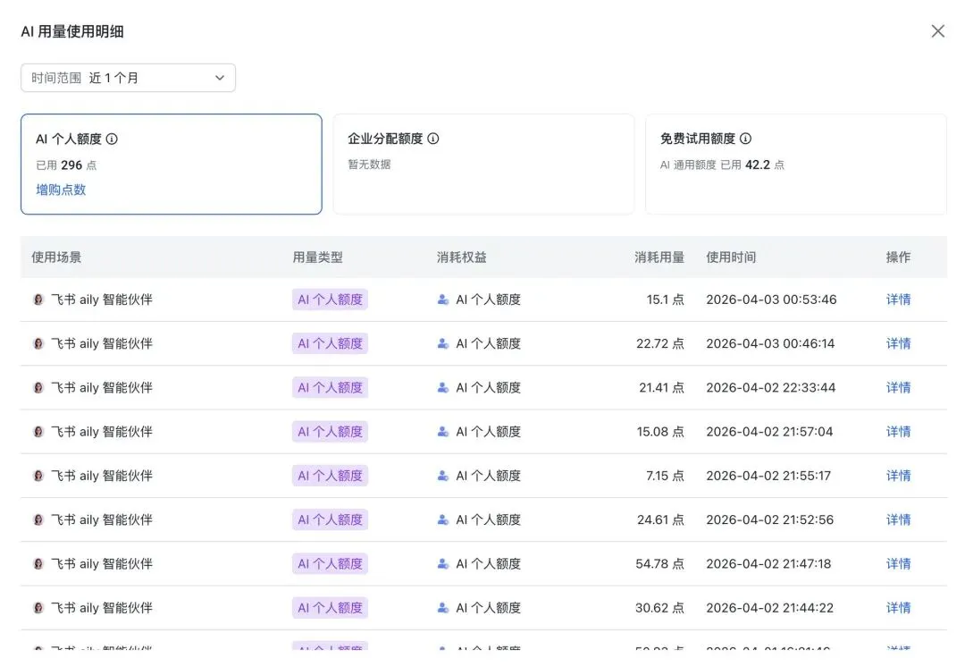Click the 消耗用量 column header
The height and width of the screenshot is (667, 965).
click(x=659, y=258)
